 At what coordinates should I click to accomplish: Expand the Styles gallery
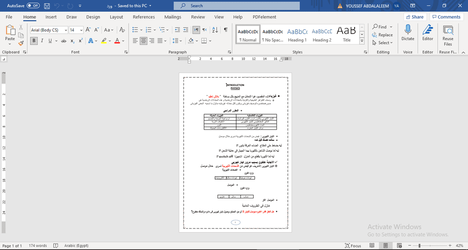pyautogui.click(x=362, y=42)
